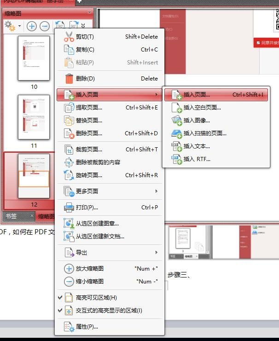Select 替换页面... menu entry

click(x=110, y=120)
